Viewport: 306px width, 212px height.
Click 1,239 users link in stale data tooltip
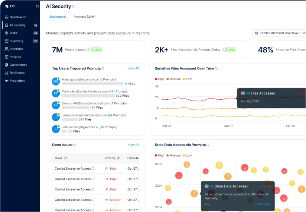click(263, 205)
